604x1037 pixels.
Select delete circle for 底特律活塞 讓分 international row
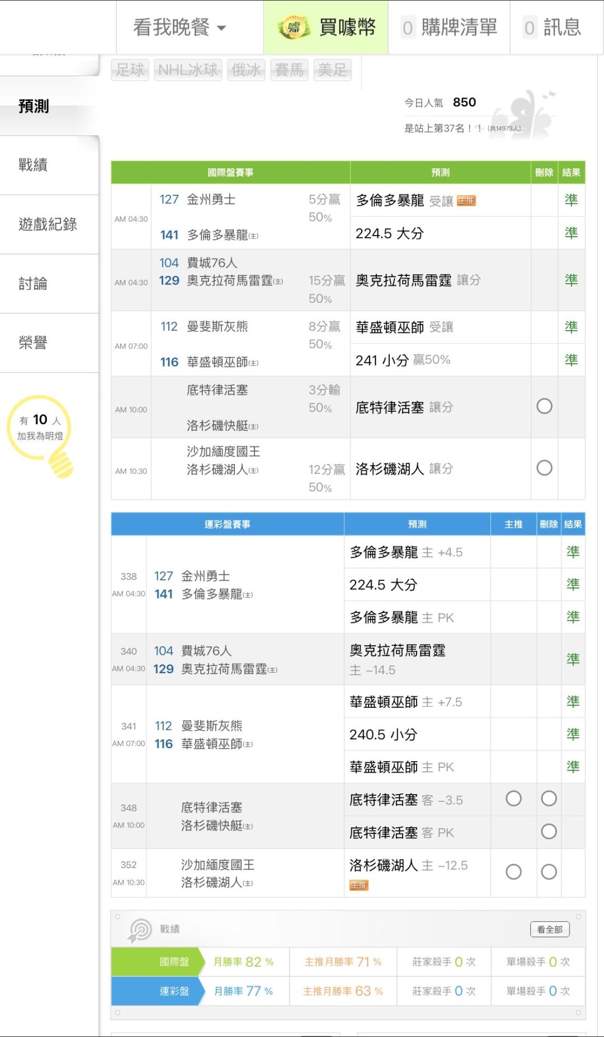544,406
